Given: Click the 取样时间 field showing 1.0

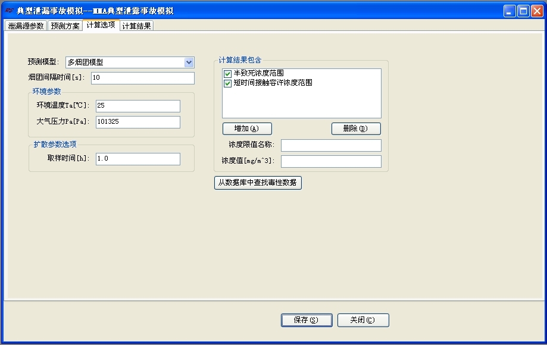Looking at the screenshot, I should [138, 159].
